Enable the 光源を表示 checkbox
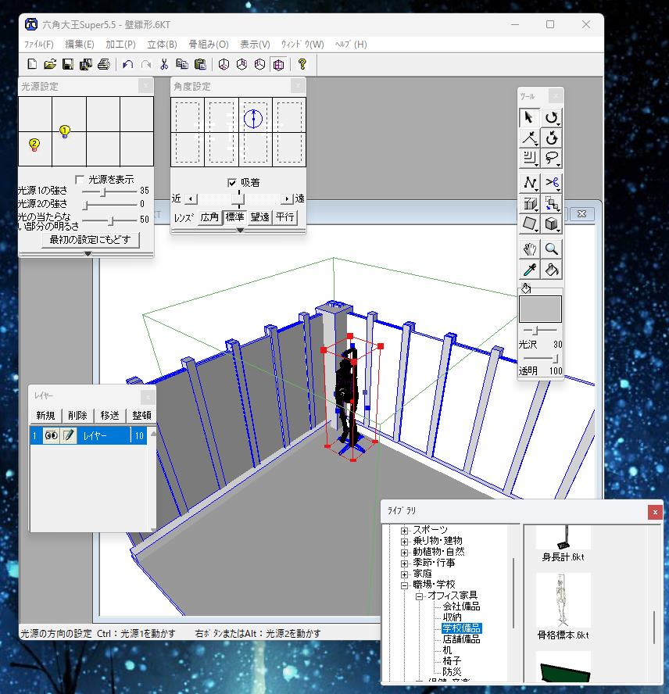 coord(80,179)
